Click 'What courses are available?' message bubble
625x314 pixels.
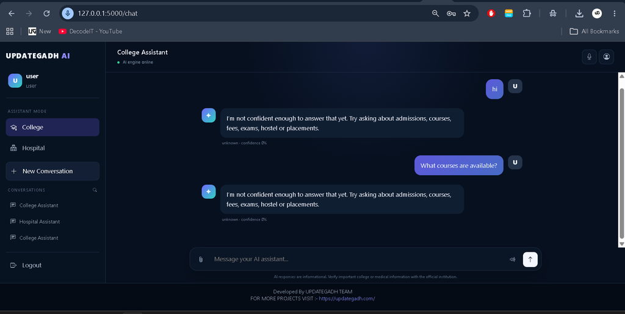point(459,166)
